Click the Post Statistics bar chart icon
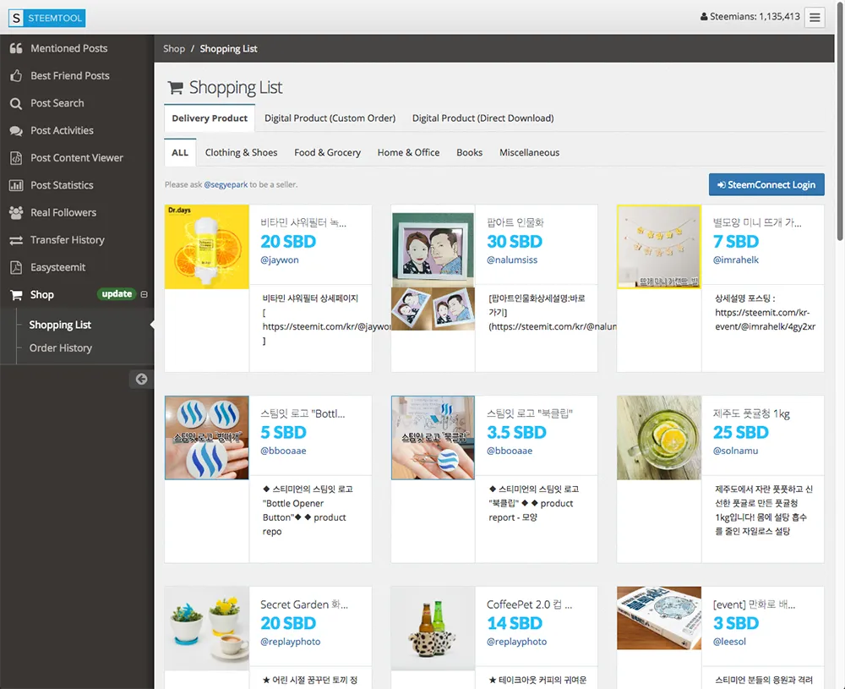 click(x=16, y=185)
